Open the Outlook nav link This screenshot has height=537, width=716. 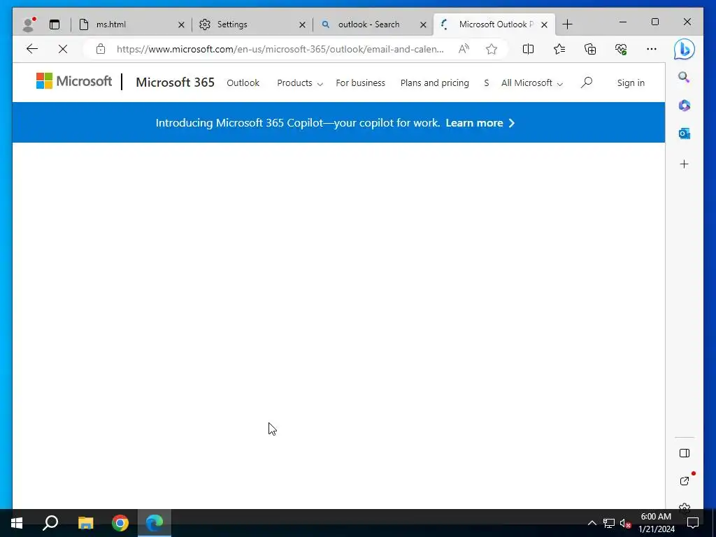[x=243, y=83]
